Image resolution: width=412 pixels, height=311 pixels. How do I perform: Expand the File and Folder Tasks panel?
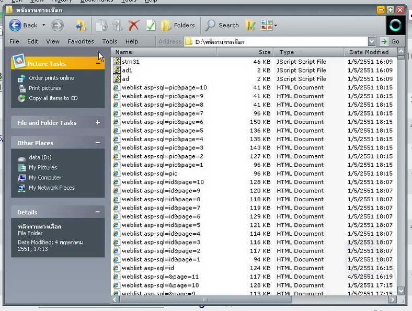(97, 123)
